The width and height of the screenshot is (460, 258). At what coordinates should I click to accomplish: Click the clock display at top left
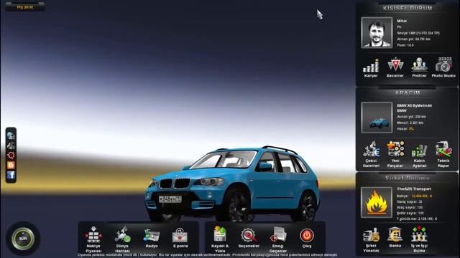(25, 7)
